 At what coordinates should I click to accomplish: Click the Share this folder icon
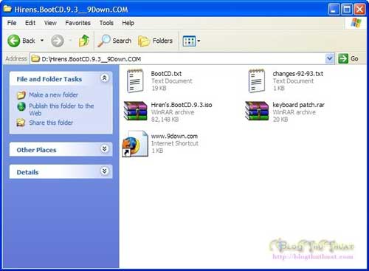point(21,123)
